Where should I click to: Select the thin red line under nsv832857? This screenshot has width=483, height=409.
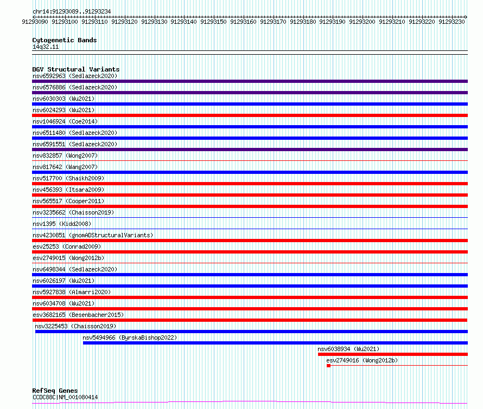pos(250,160)
